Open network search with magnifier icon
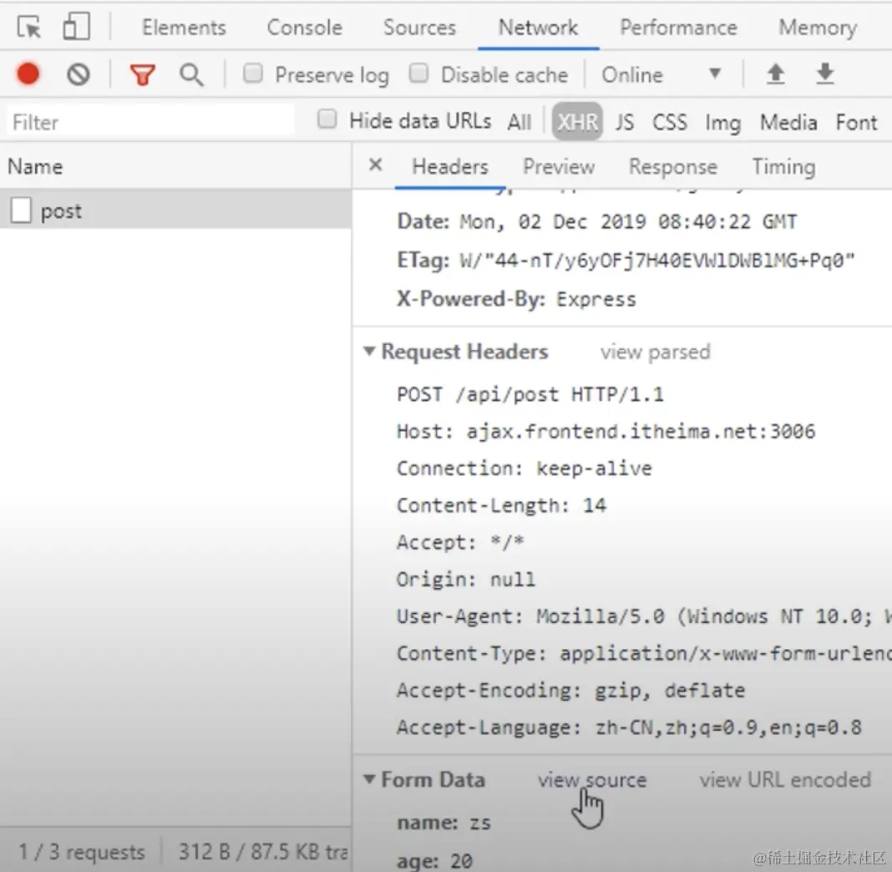The width and height of the screenshot is (892, 872). (x=191, y=74)
